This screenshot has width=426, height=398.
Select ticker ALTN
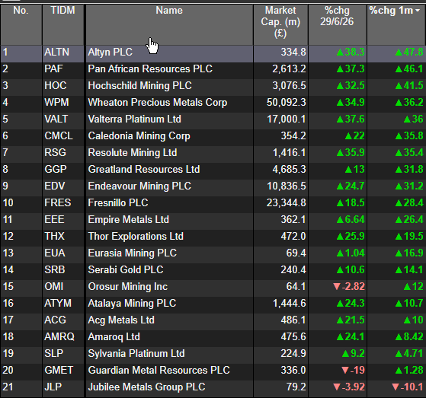coord(57,52)
